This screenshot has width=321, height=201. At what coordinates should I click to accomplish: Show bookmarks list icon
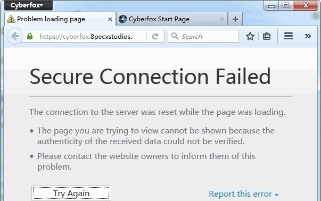tap(267, 36)
